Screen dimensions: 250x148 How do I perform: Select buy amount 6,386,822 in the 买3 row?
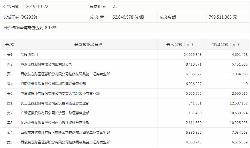pos(194,74)
